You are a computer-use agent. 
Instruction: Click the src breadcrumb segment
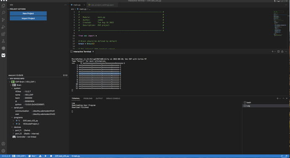(x=72, y=9)
